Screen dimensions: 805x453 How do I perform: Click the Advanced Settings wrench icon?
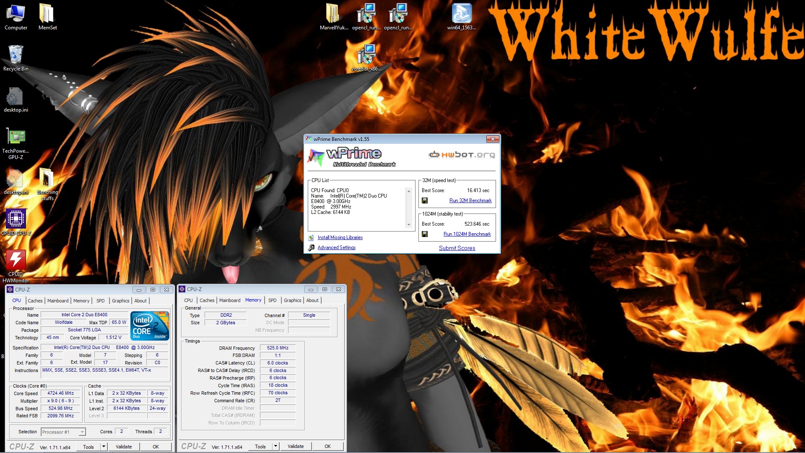(311, 247)
